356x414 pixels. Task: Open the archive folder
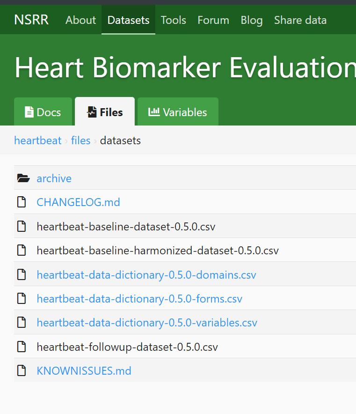pyautogui.click(x=54, y=178)
